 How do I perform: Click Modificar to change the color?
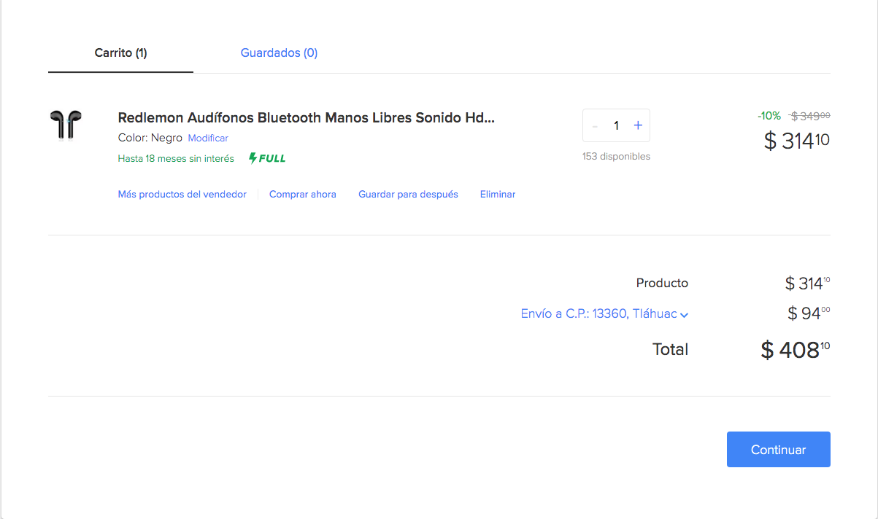point(208,138)
